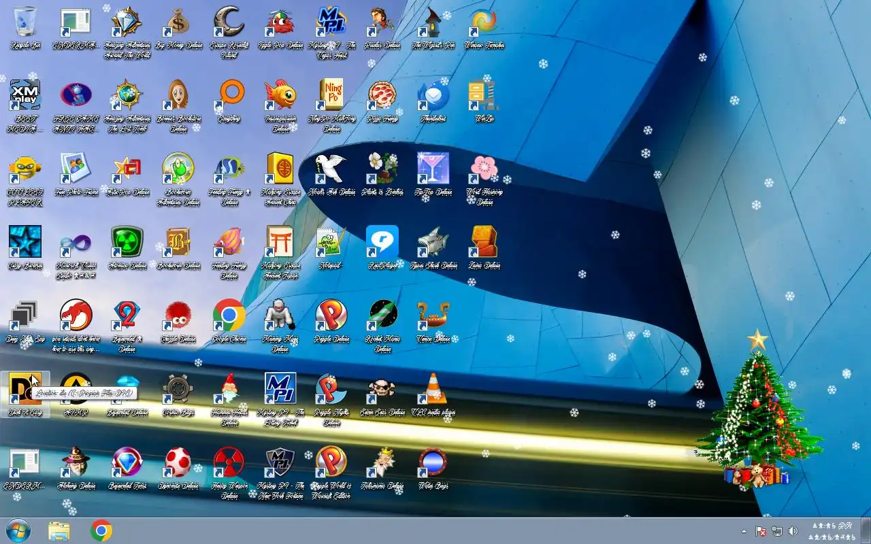This screenshot has width=871, height=544.
Task: Launch Iggle Pop Deluxe shortcut
Action: click(280, 22)
